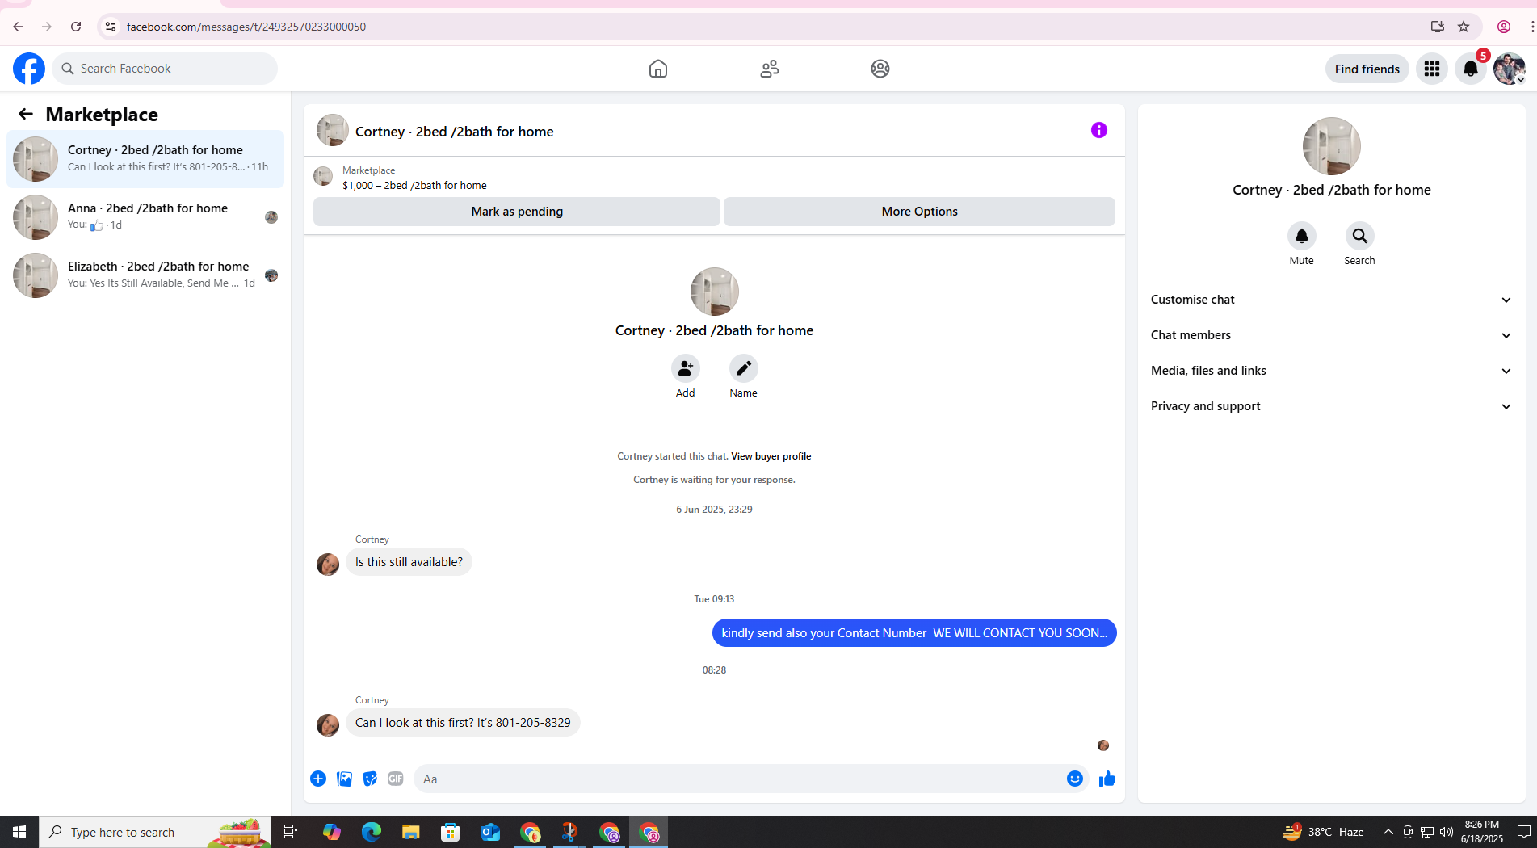Open the Cortney conversation in the list
Image resolution: width=1537 pixels, height=848 pixels.
point(145,159)
